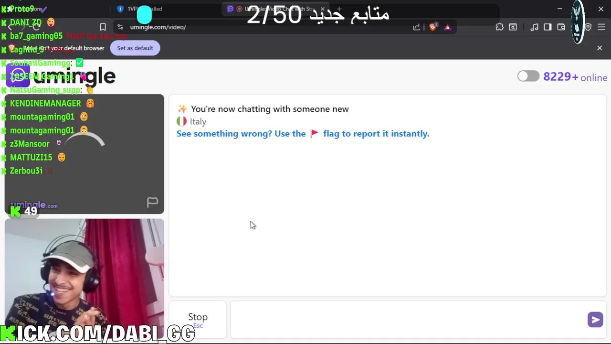611x344 pixels.
Task: Open the media search icon in toolbar
Action: 513,27
